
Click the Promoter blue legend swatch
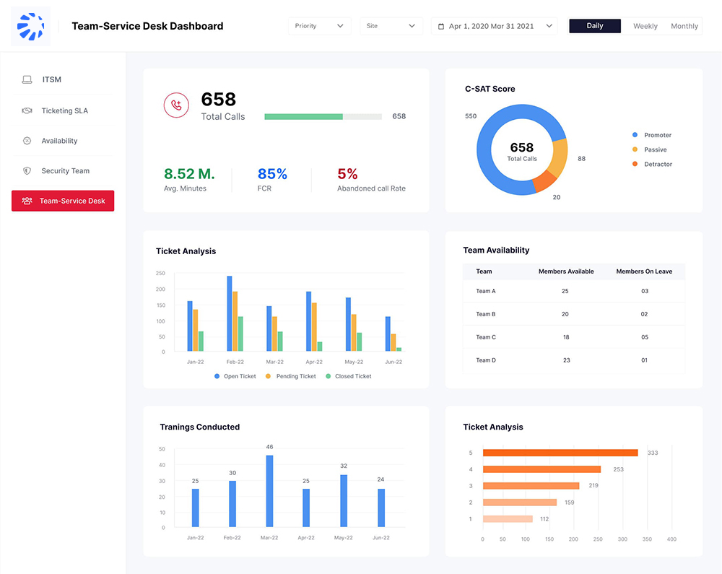pyautogui.click(x=635, y=135)
